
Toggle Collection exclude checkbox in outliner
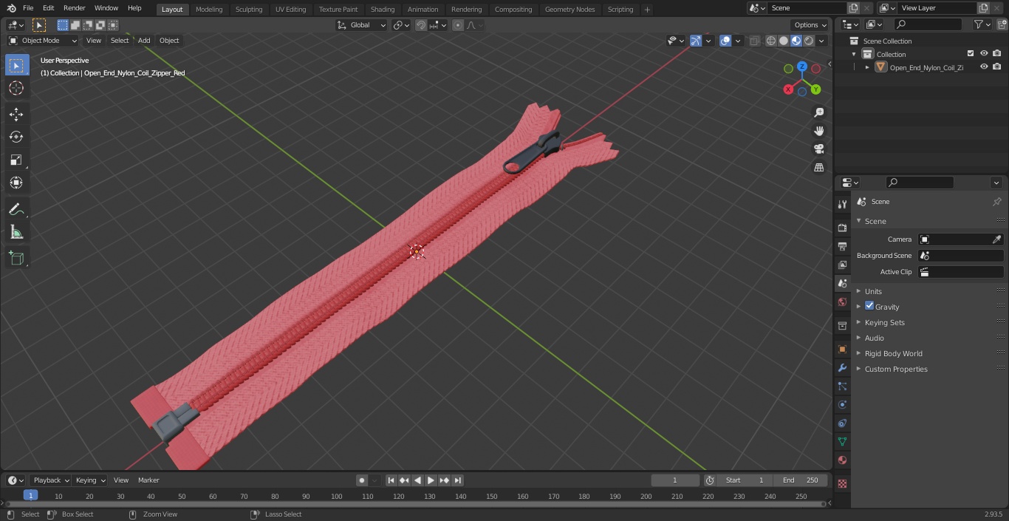[x=971, y=53]
